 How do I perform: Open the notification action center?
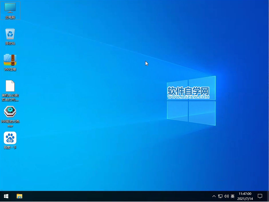click(260, 196)
